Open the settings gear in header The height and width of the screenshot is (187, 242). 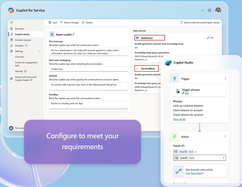click(x=209, y=10)
